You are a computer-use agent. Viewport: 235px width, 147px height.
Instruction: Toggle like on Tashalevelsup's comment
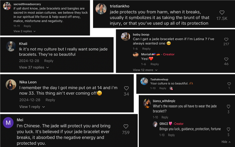click(229, 83)
